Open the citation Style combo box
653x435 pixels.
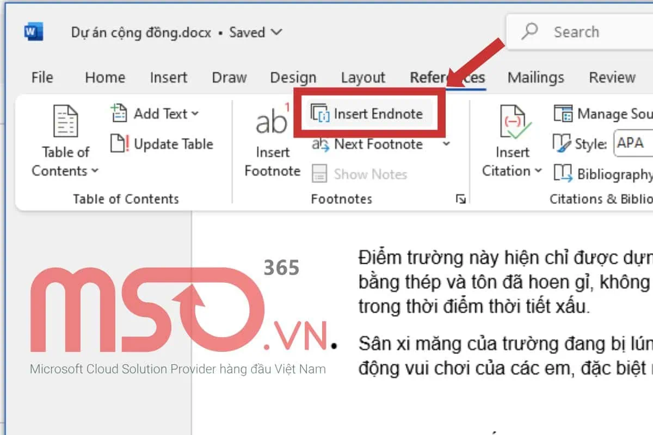pyautogui.click(x=633, y=144)
